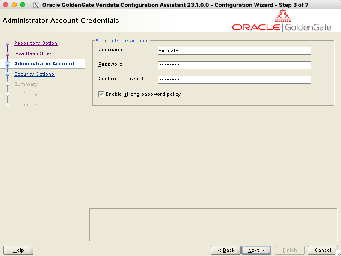Click the Oracle GoldenGate logo

click(x=282, y=21)
